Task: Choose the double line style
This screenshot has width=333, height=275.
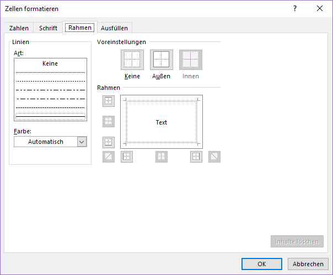Action: tap(50, 116)
